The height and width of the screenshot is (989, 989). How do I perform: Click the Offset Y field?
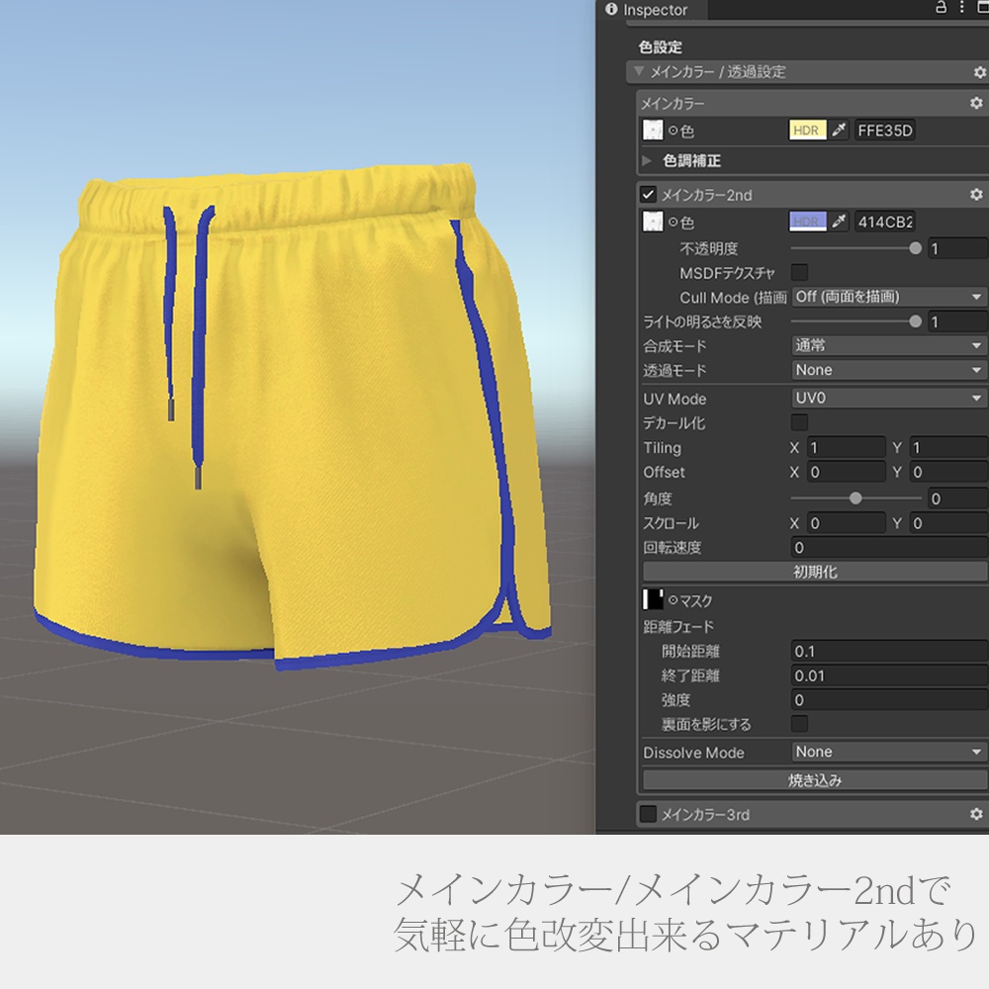(948, 472)
